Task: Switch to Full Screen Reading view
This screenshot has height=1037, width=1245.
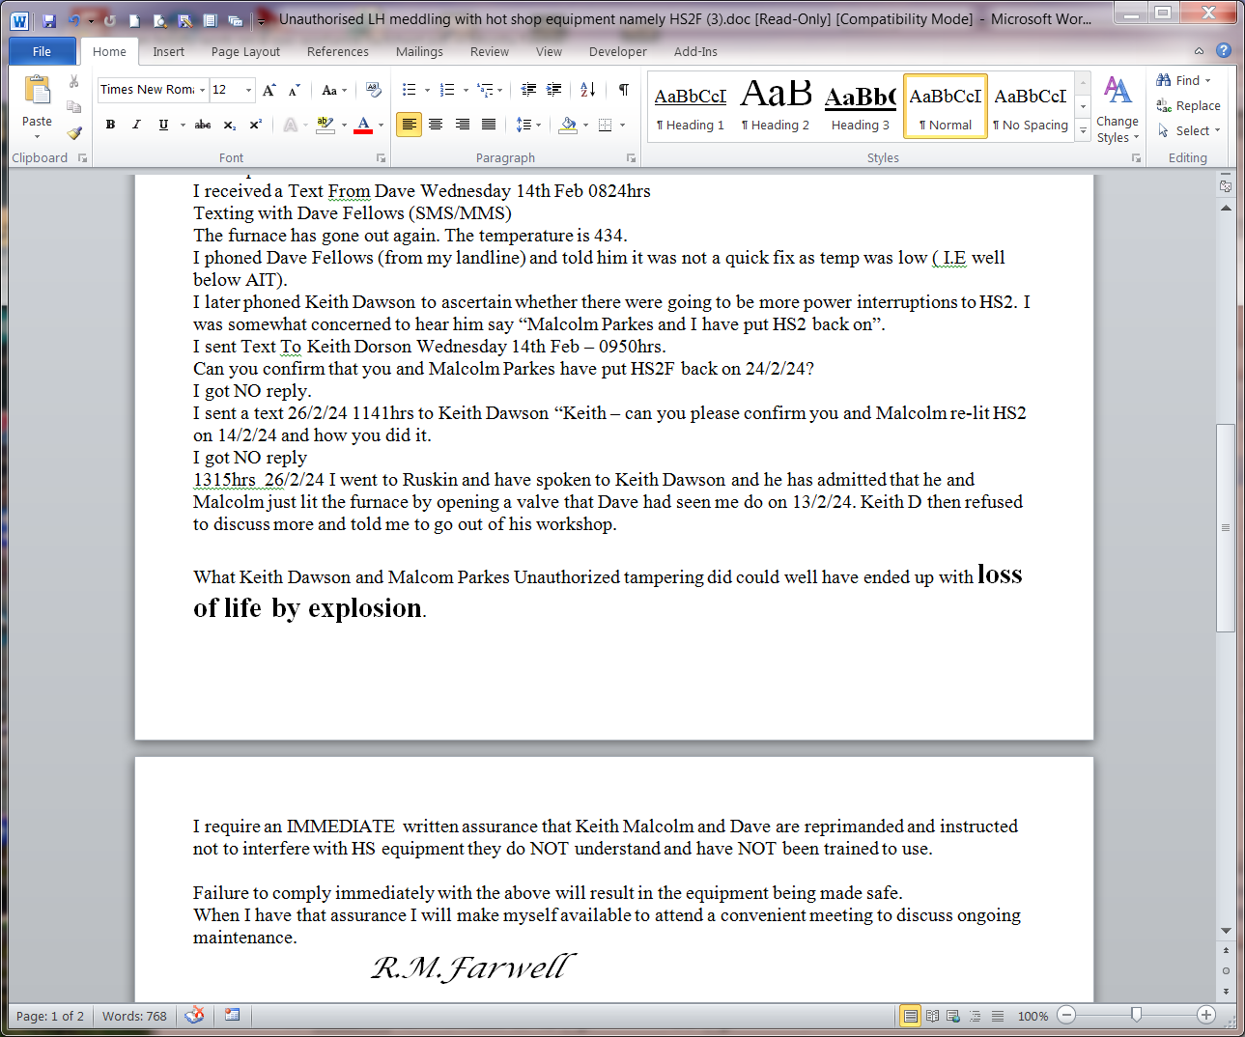Action: coord(932,1016)
